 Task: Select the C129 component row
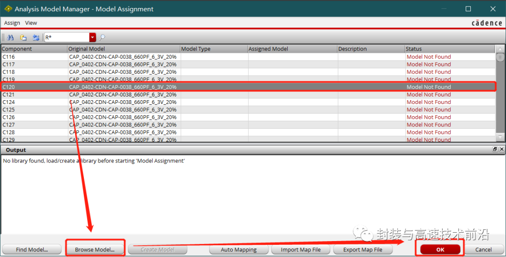tap(248, 140)
